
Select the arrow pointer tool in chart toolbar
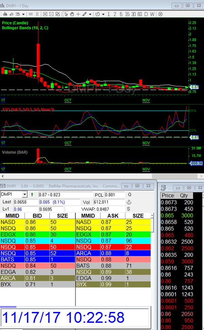coord(66,14)
